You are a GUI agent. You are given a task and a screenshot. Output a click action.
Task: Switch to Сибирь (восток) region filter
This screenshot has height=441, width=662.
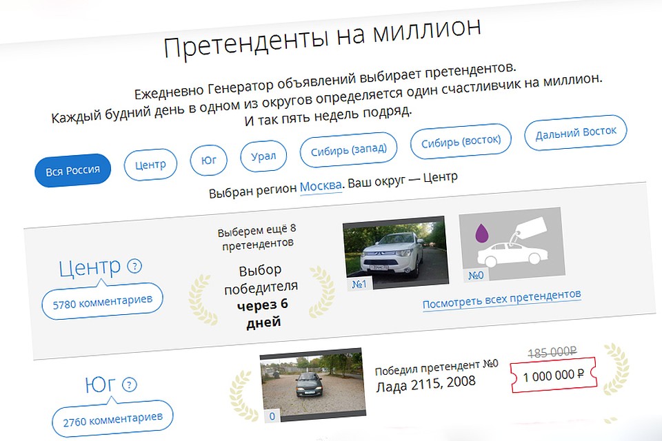[x=461, y=141]
